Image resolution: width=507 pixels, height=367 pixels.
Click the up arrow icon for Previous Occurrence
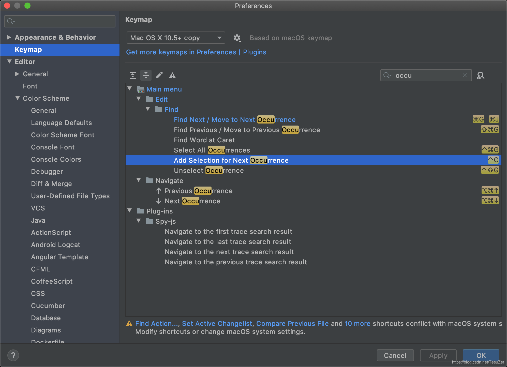159,191
